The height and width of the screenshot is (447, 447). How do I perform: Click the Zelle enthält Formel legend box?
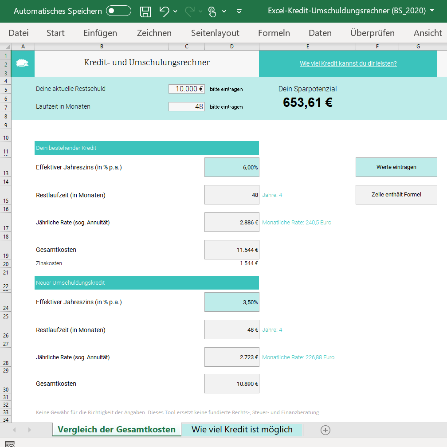coord(396,194)
